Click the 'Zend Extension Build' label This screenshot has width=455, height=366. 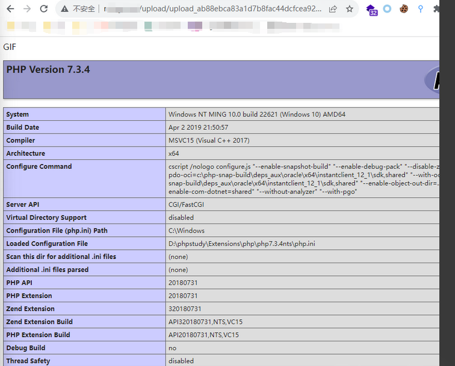pos(40,322)
